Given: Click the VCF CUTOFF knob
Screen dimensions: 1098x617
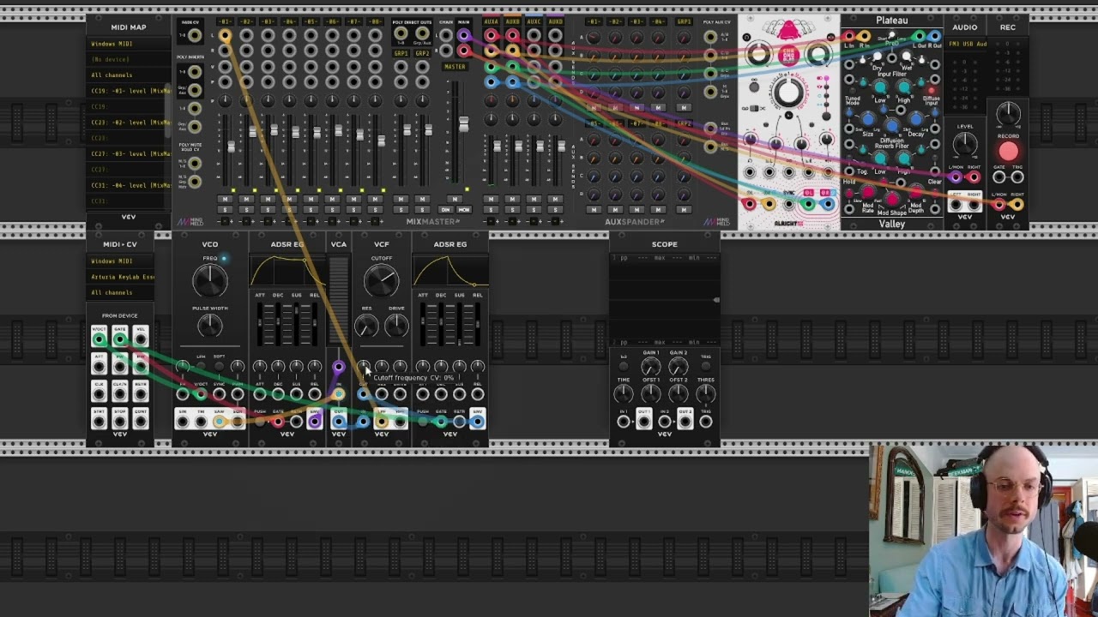Looking at the screenshot, I should pos(382,279).
